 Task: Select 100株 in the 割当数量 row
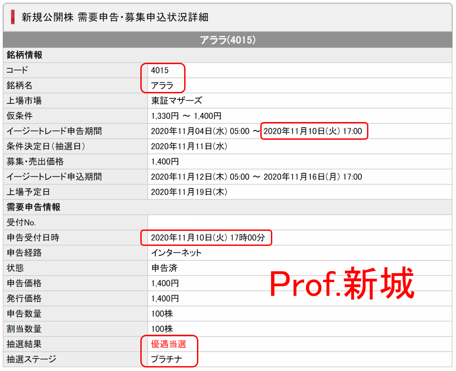point(162,329)
